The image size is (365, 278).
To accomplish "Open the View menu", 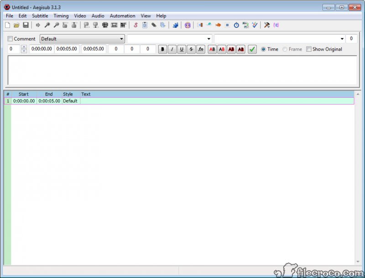I will [146, 16].
